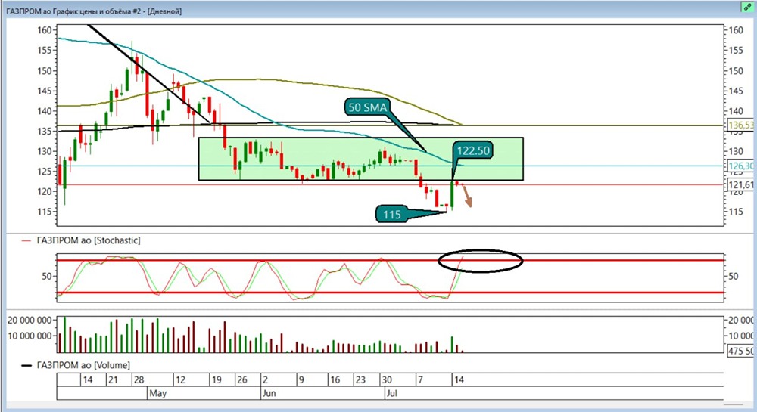Click the 155 label on the right price axis
The image size is (757, 412).
pos(736,51)
